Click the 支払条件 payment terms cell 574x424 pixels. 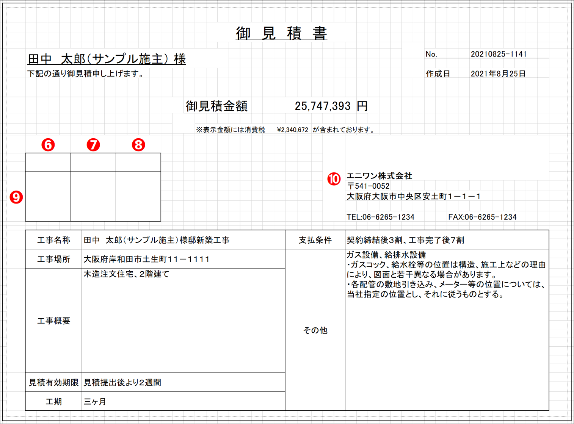[x=315, y=239]
